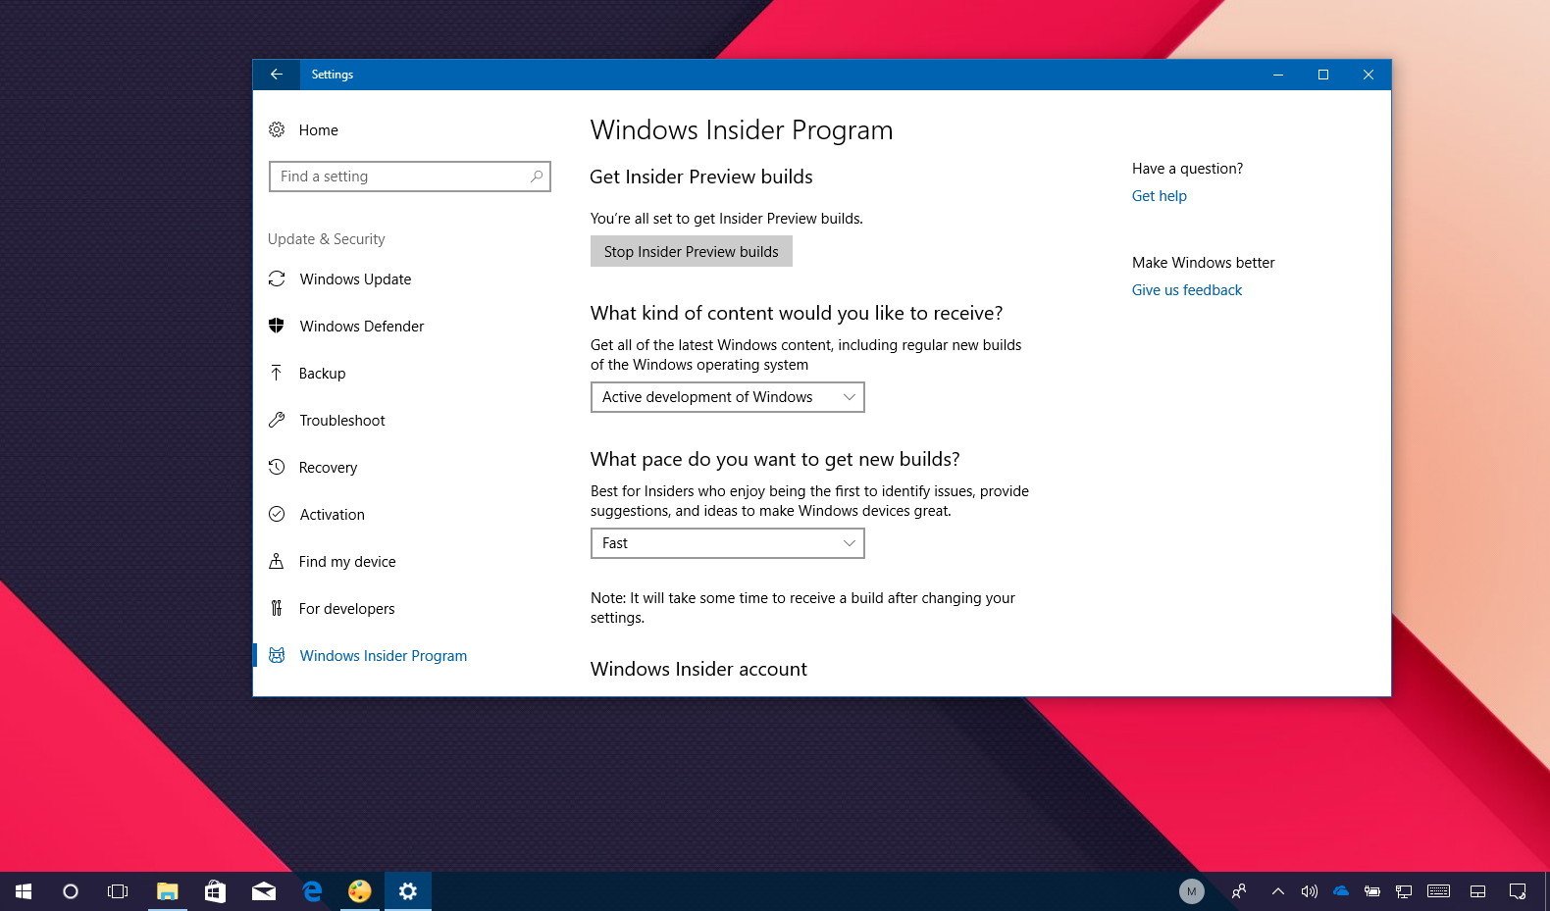The width and height of the screenshot is (1550, 911).
Task: Minimize the Settings window
Action: pos(1278,75)
